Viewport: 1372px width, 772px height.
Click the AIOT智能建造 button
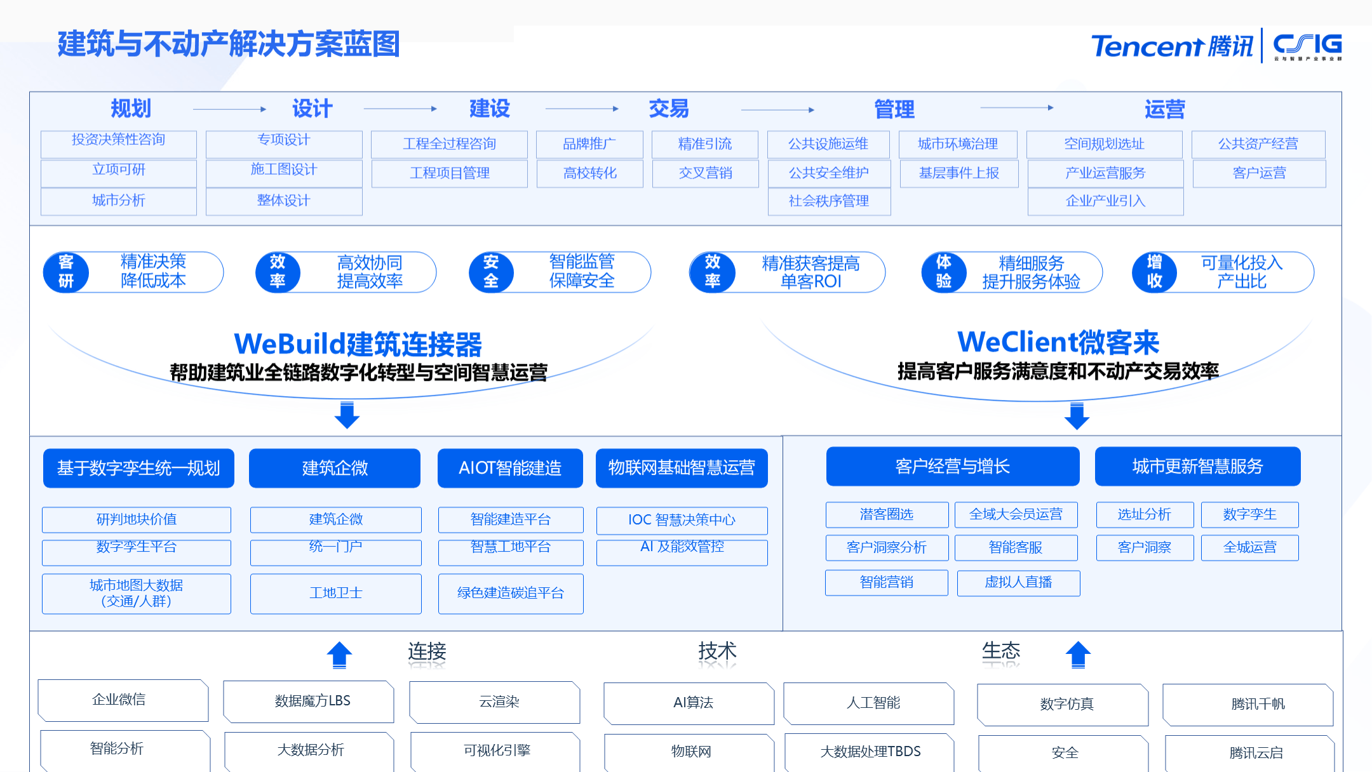[510, 469]
